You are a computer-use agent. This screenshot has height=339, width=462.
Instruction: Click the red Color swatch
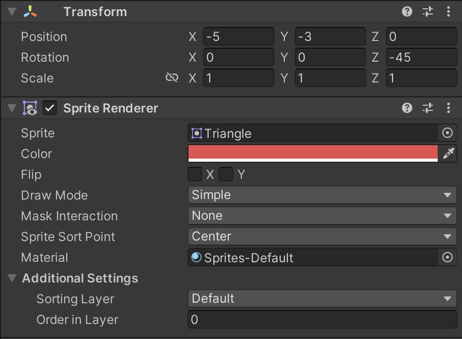(x=313, y=153)
